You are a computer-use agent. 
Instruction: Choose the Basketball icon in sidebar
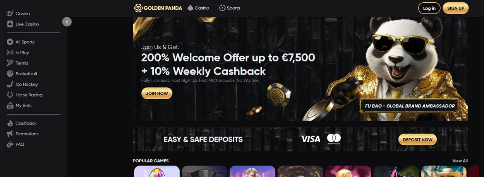click(10, 73)
